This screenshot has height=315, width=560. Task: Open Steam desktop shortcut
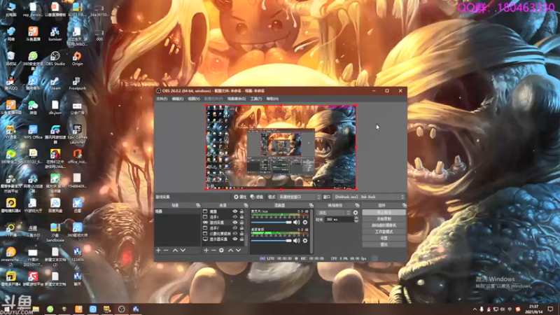(x=55, y=83)
